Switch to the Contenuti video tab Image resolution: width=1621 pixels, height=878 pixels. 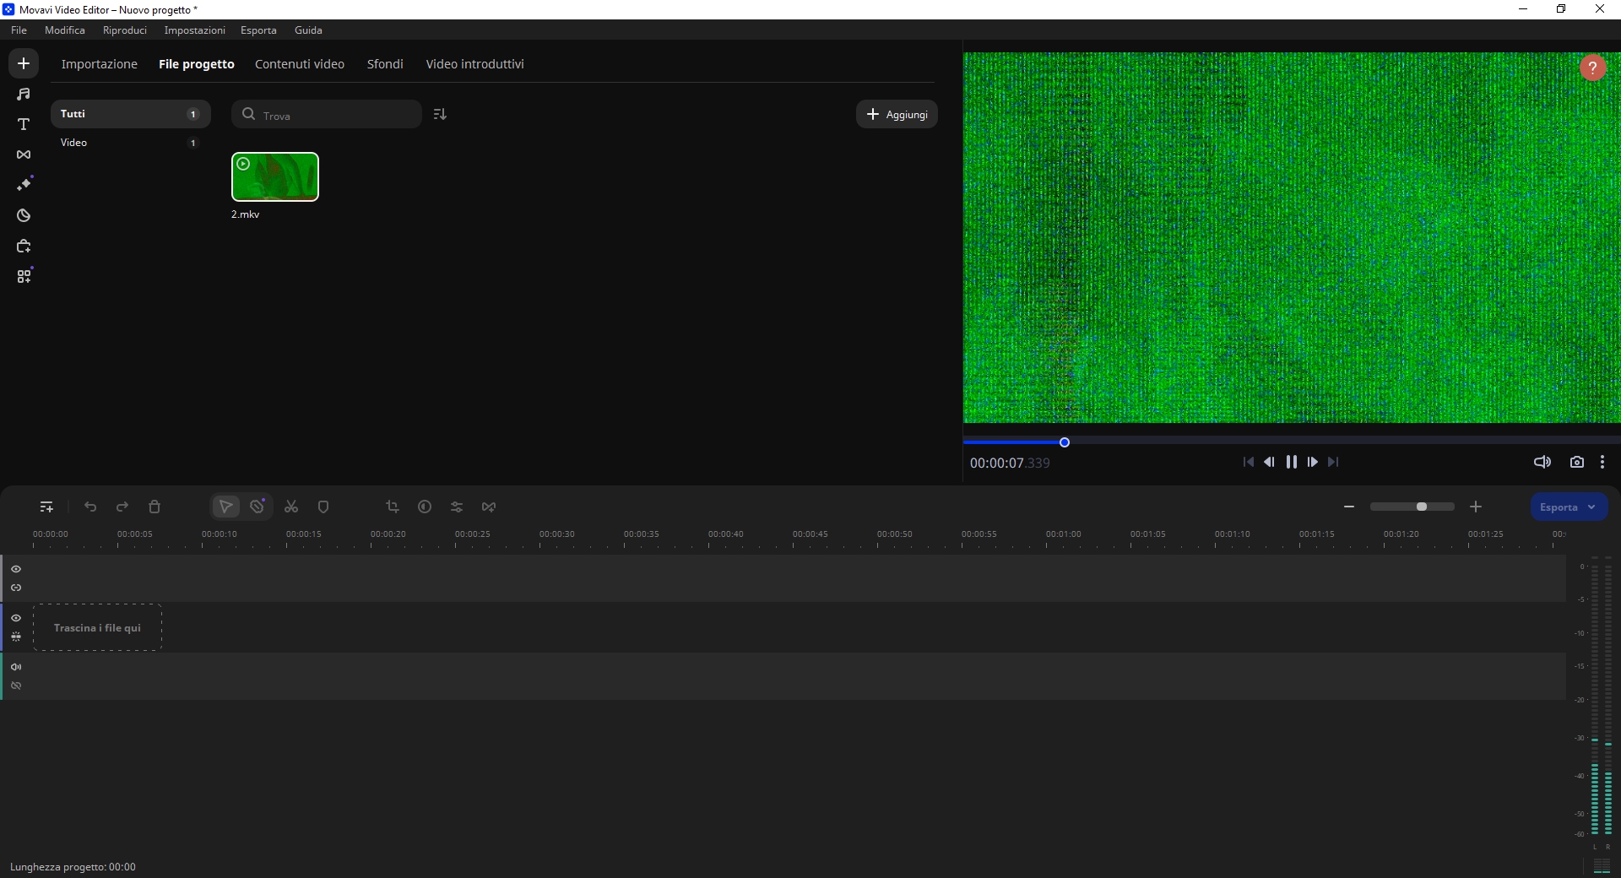click(300, 64)
